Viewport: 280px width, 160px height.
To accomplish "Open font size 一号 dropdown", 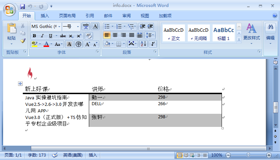I will pos(78,27).
